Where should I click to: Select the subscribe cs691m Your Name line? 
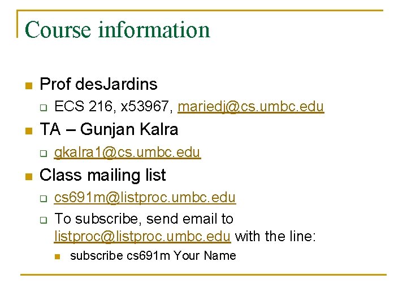click(153, 256)
